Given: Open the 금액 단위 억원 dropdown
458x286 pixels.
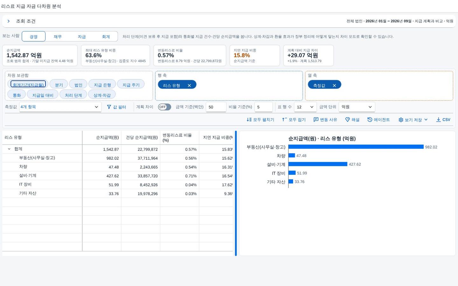Looking at the screenshot, I should (357, 107).
